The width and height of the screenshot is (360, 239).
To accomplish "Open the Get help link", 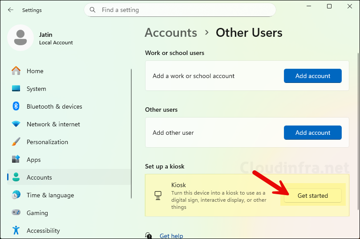I will (171, 236).
